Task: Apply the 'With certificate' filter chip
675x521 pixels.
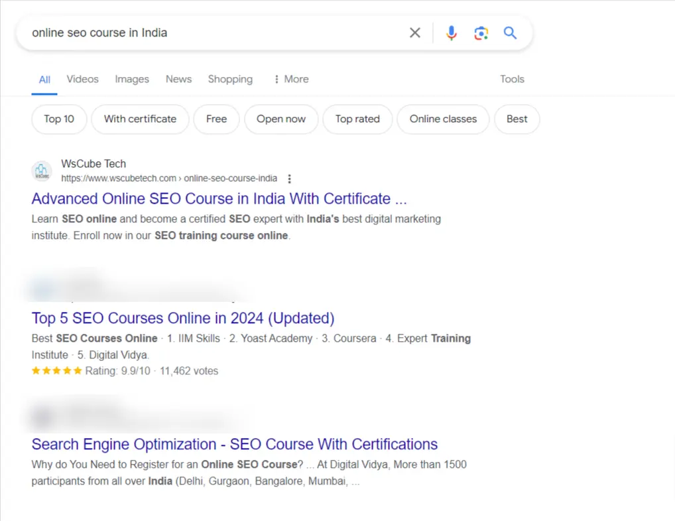Action: [141, 119]
